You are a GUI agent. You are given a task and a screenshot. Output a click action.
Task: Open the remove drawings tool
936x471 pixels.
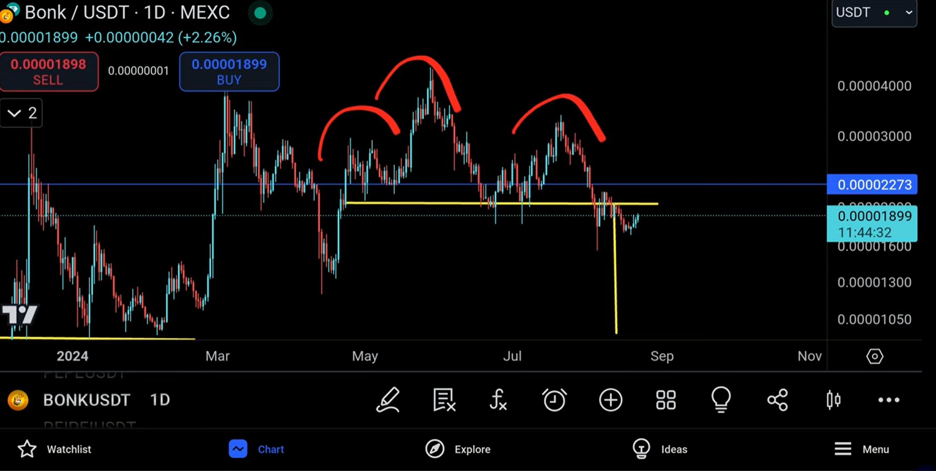point(444,400)
